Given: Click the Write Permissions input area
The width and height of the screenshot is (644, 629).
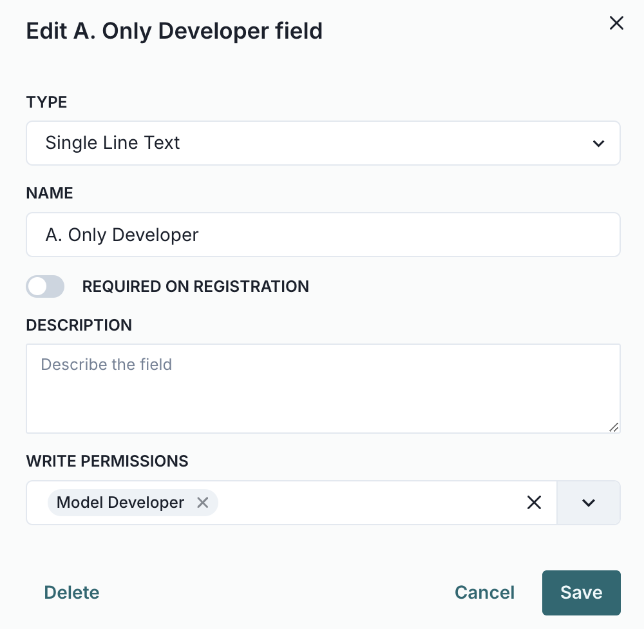Looking at the screenshot, I should [x=354, y=503].
